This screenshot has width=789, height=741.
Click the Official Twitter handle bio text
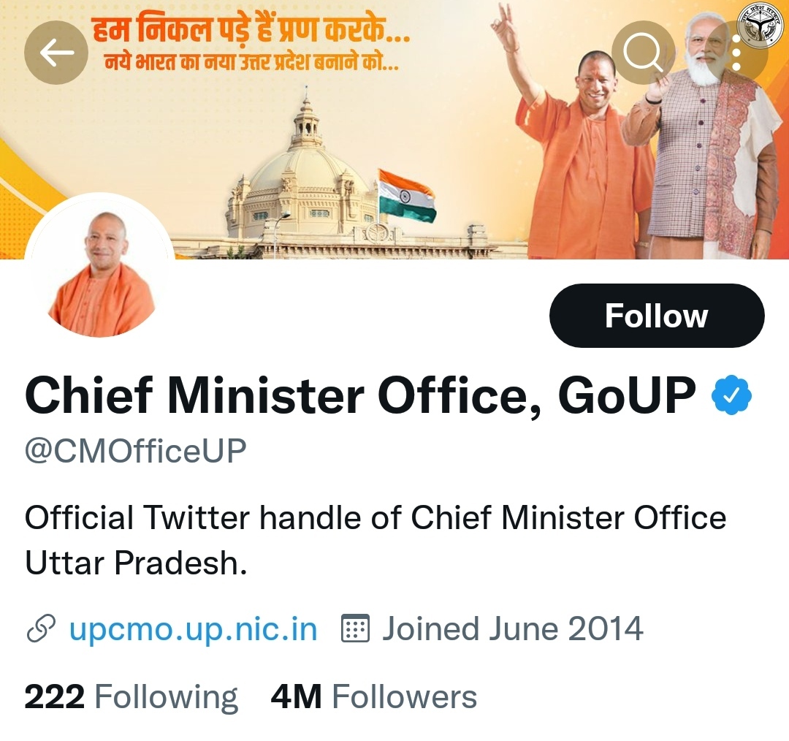click(376, 540)
